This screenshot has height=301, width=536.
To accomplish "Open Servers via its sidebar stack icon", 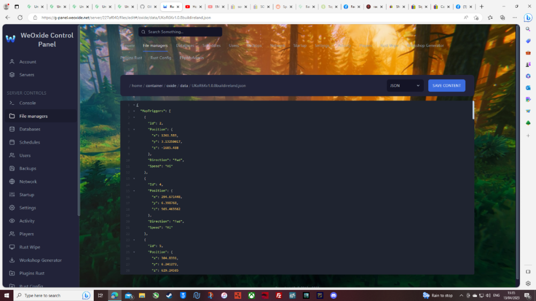I will click(x=12, y=75).
